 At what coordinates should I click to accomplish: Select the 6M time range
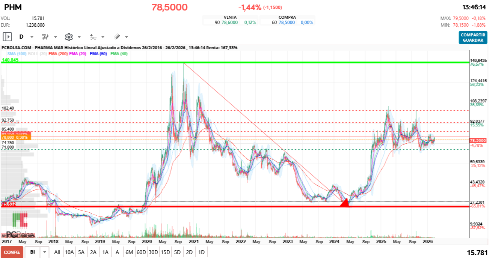pyautogui.click(x=129, y=252)
